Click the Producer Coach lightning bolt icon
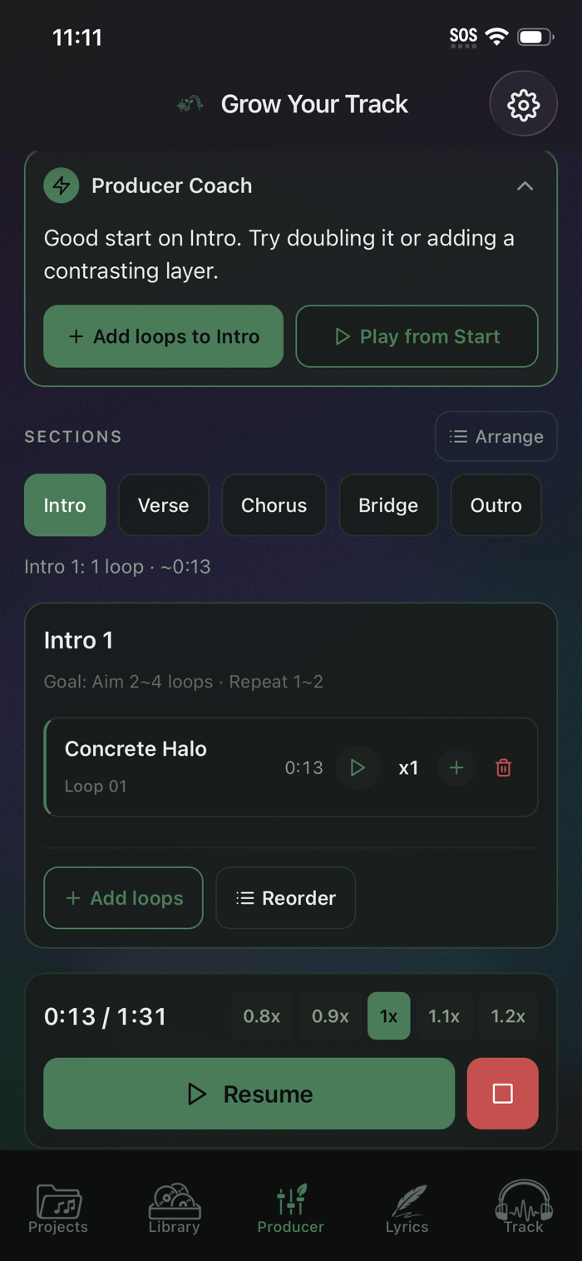582x1261 pixels. (x=62, y=186)
